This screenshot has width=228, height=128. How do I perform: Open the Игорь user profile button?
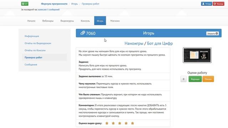(x=207, y=4)
